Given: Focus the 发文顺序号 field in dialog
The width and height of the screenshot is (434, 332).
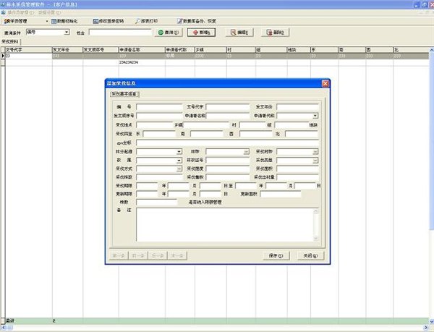Looking at the screenshot, I should click(x=159, y=116).
